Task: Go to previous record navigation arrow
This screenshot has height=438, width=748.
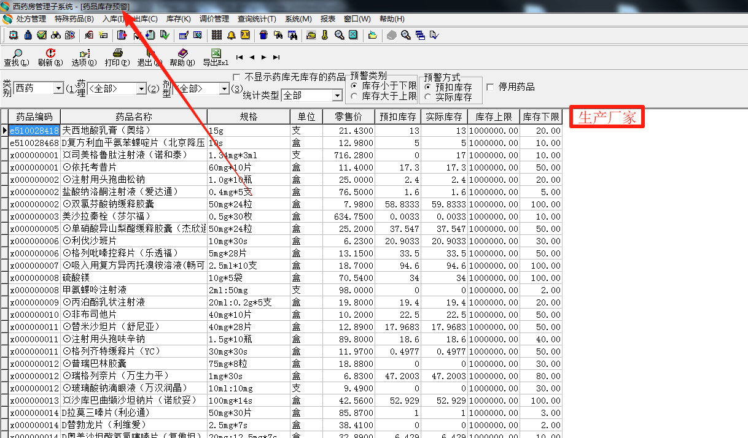Action: pyautogui.click(x=252, y=57)
